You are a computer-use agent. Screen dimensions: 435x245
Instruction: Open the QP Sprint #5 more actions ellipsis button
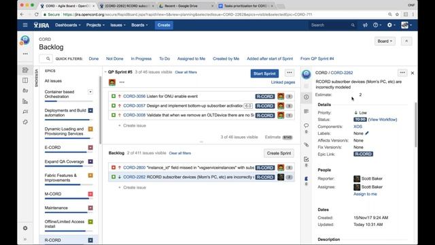pyautogui.click(x=290, y=73)
